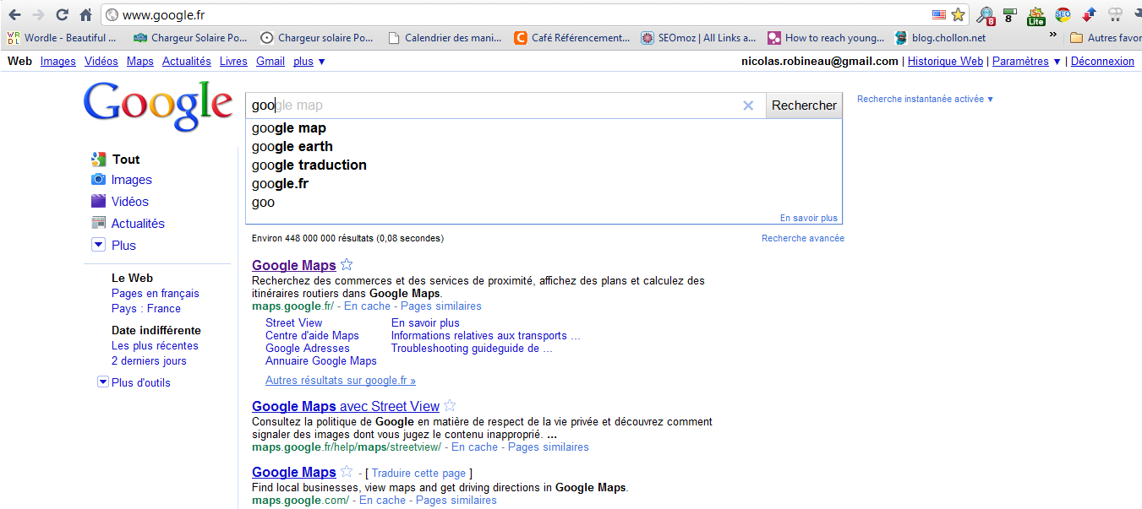The height and width of the screenshot is (509, 1142).
Task: Open the green bar extension showing 8
Action: click(x=1009, y=15)
